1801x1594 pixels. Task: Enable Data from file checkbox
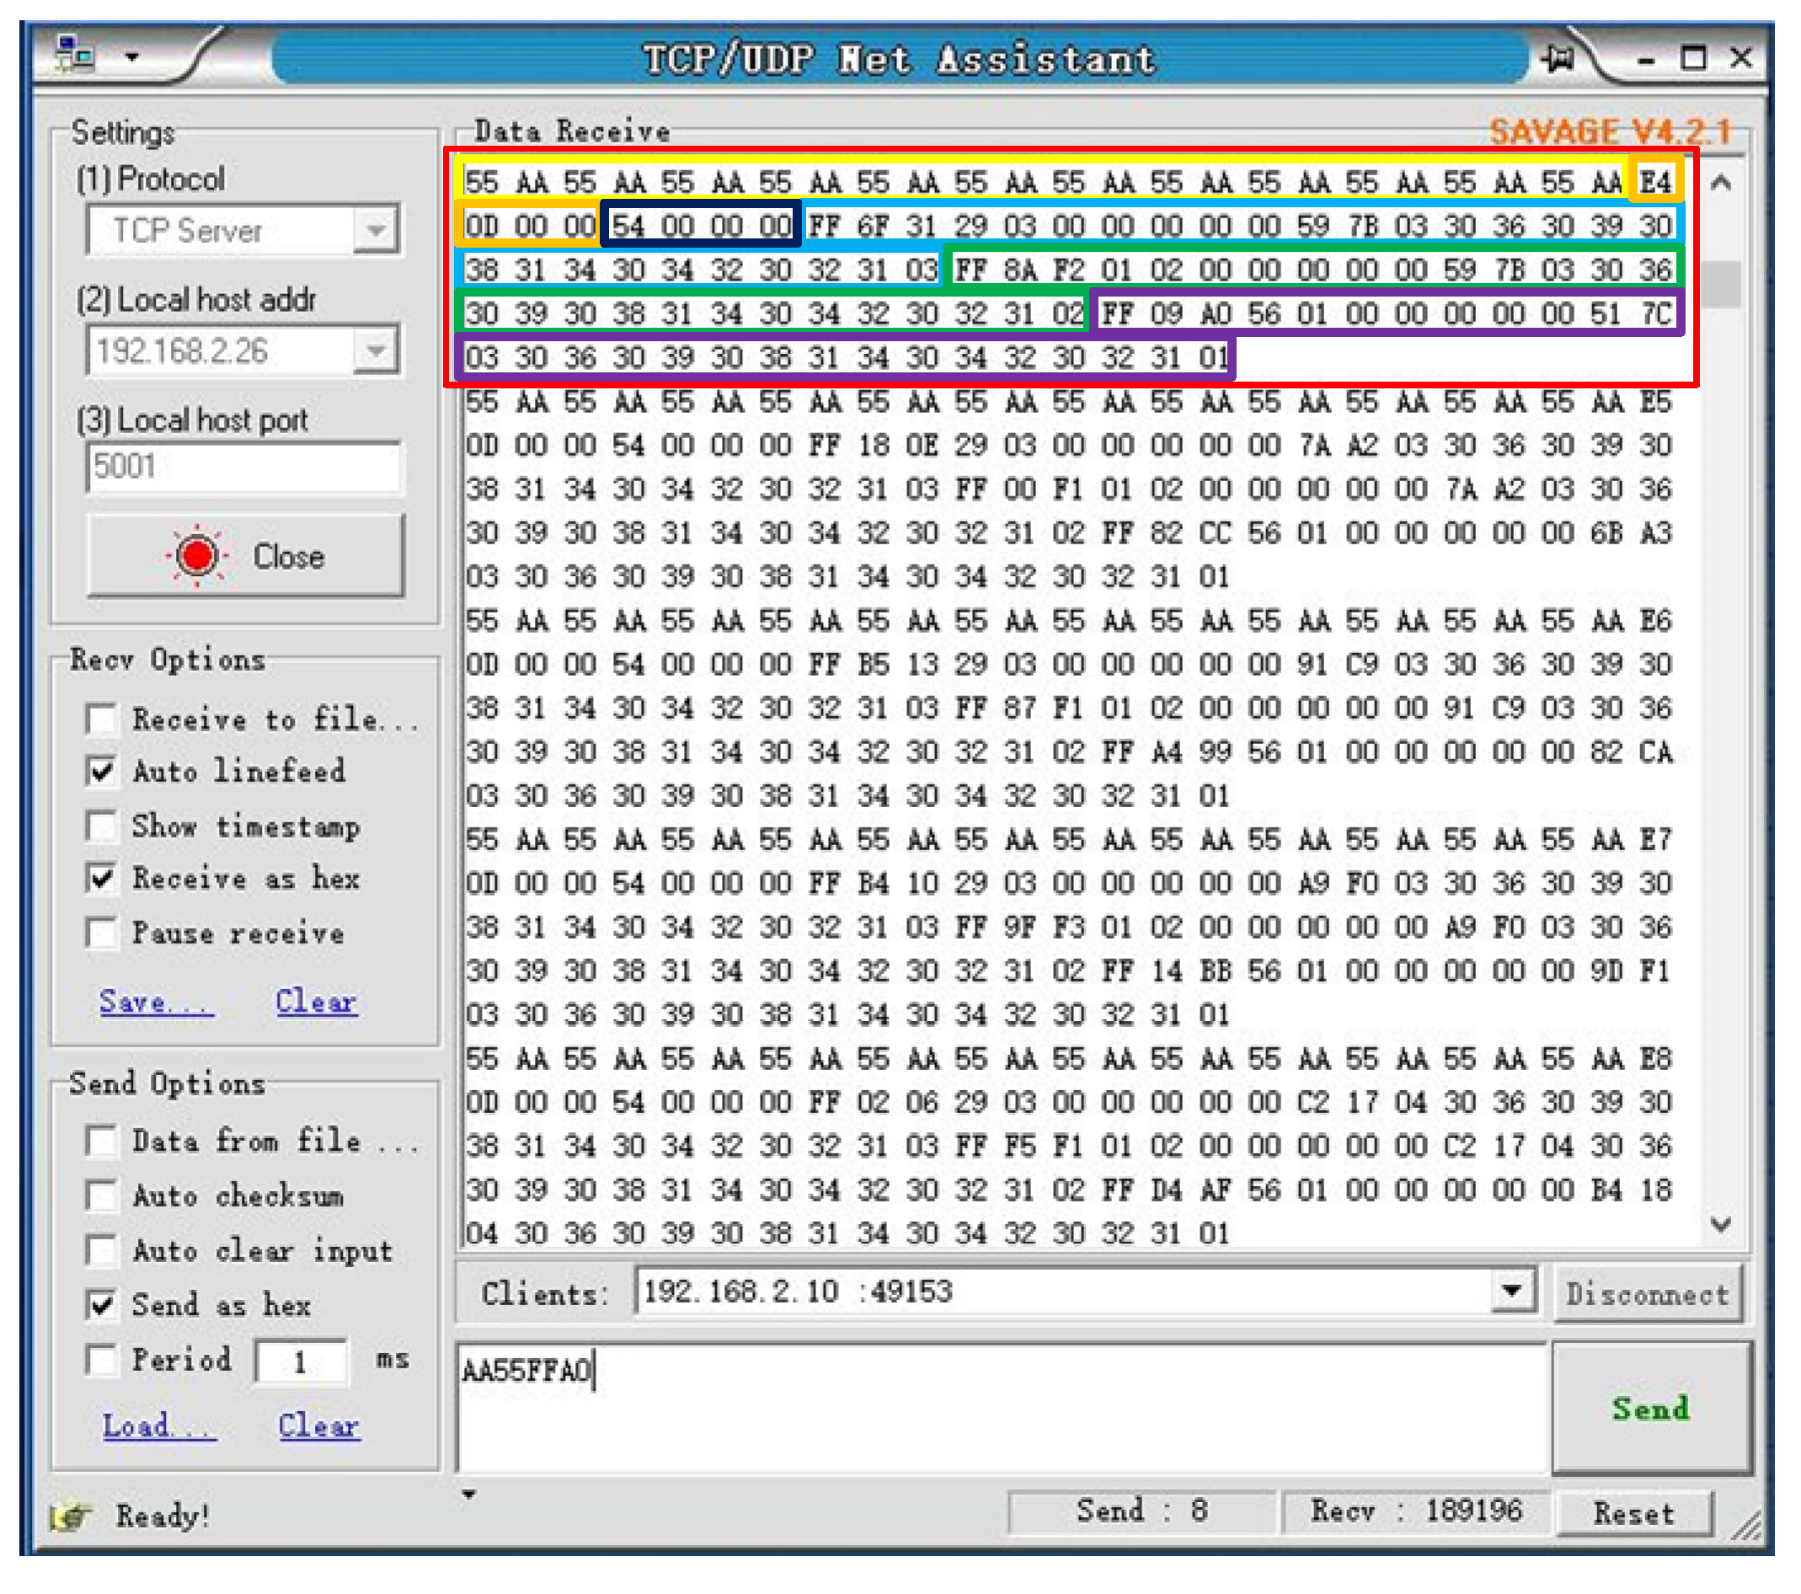click(x=102, y=1141)
